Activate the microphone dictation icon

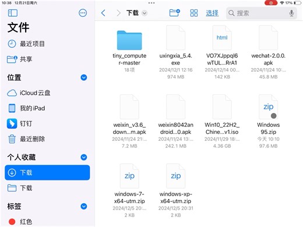(291, 13)
